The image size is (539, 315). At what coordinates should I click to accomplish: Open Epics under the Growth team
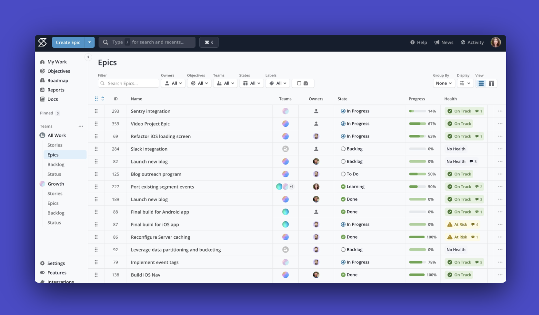53,203
